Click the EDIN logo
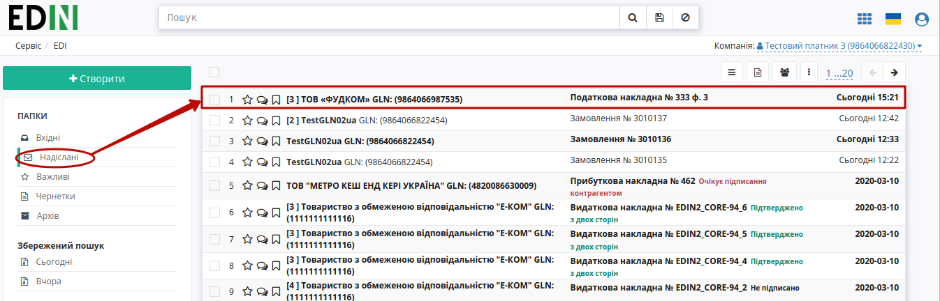 pos(43,17)
